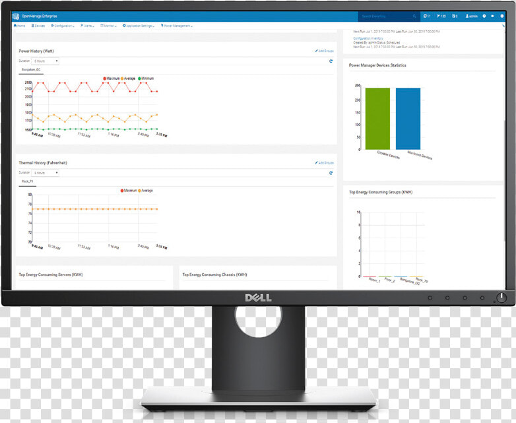Image resolution: width=516 pixels, height=423 pixels.
Task: Click the Top Energy Consuming Chassis (KWH) heading
Action: click(x=214, y=275)
